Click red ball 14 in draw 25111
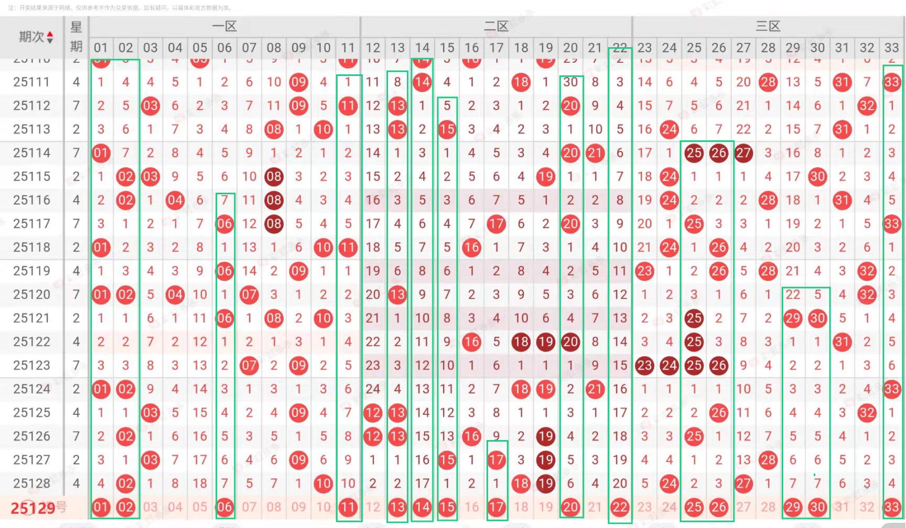 (422, 82)
